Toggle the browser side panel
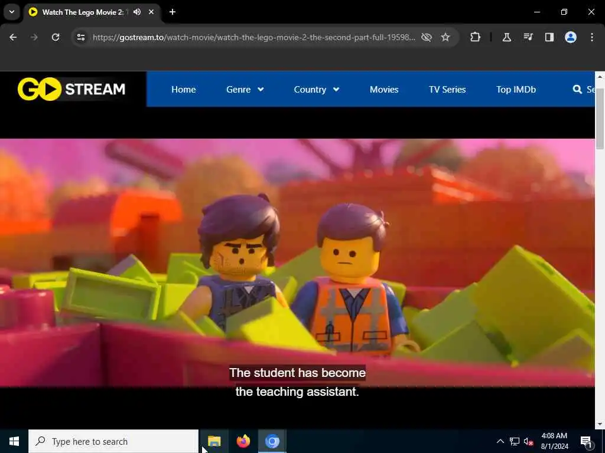The width and height of the screenshot is (605, 453). point(549,37)
